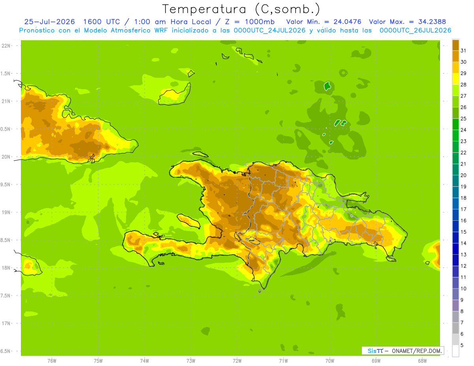Click the 'Temperatura (C,somb.)' chart title

click(241, 9)
